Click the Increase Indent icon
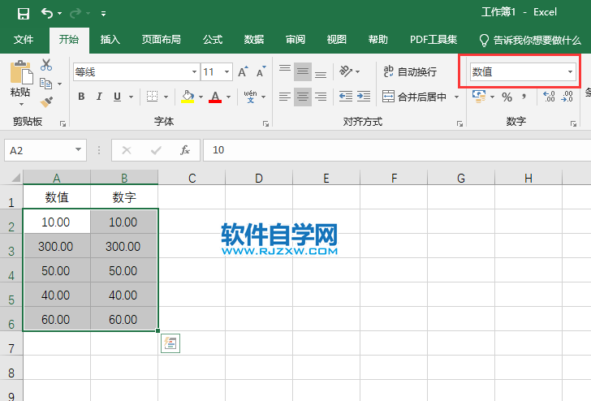Image resolution: width=591 pixels, height=401 pixels. coord(364,97)
